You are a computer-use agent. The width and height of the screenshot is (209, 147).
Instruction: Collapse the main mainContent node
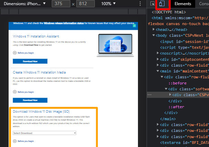[158, 71]
